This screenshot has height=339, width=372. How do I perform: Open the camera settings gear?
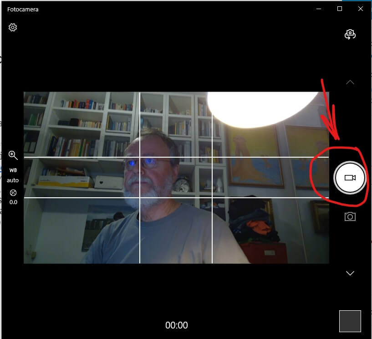coord(13,27)
